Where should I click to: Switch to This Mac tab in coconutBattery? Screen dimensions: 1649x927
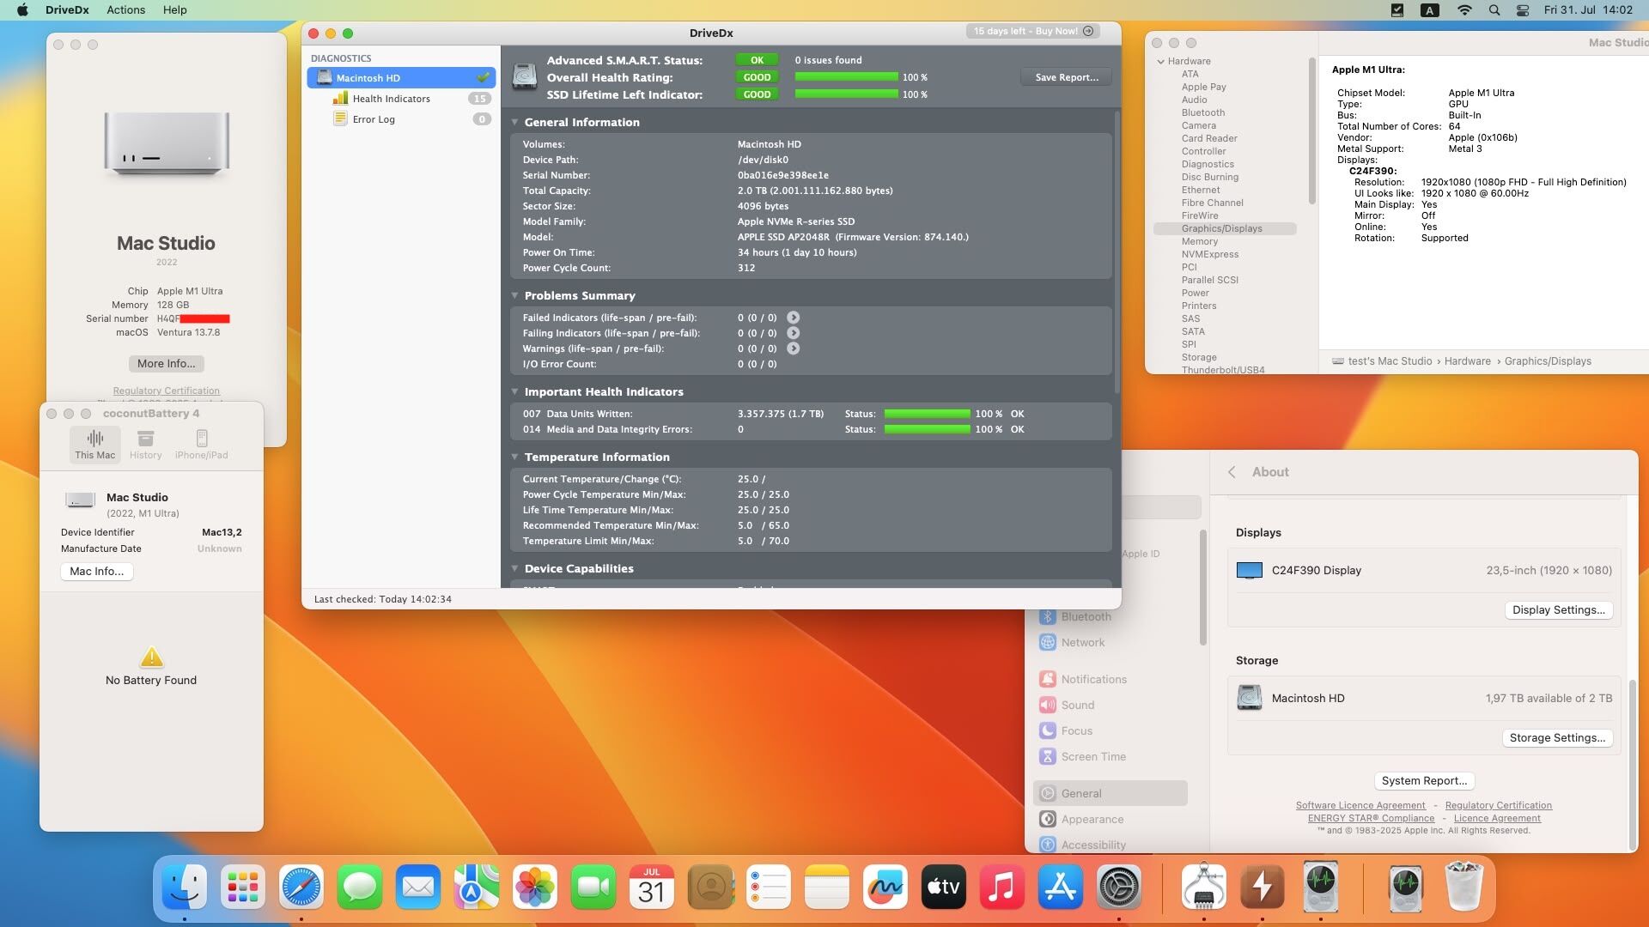point(94,445)
